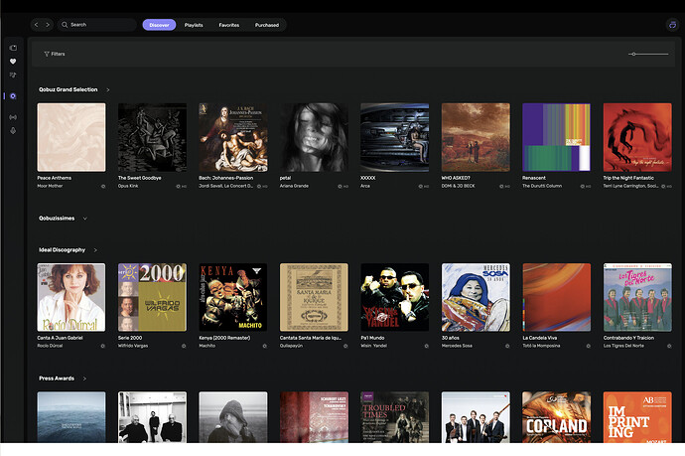Open the Contrabando Y Traicion cover

coord(637,297)
